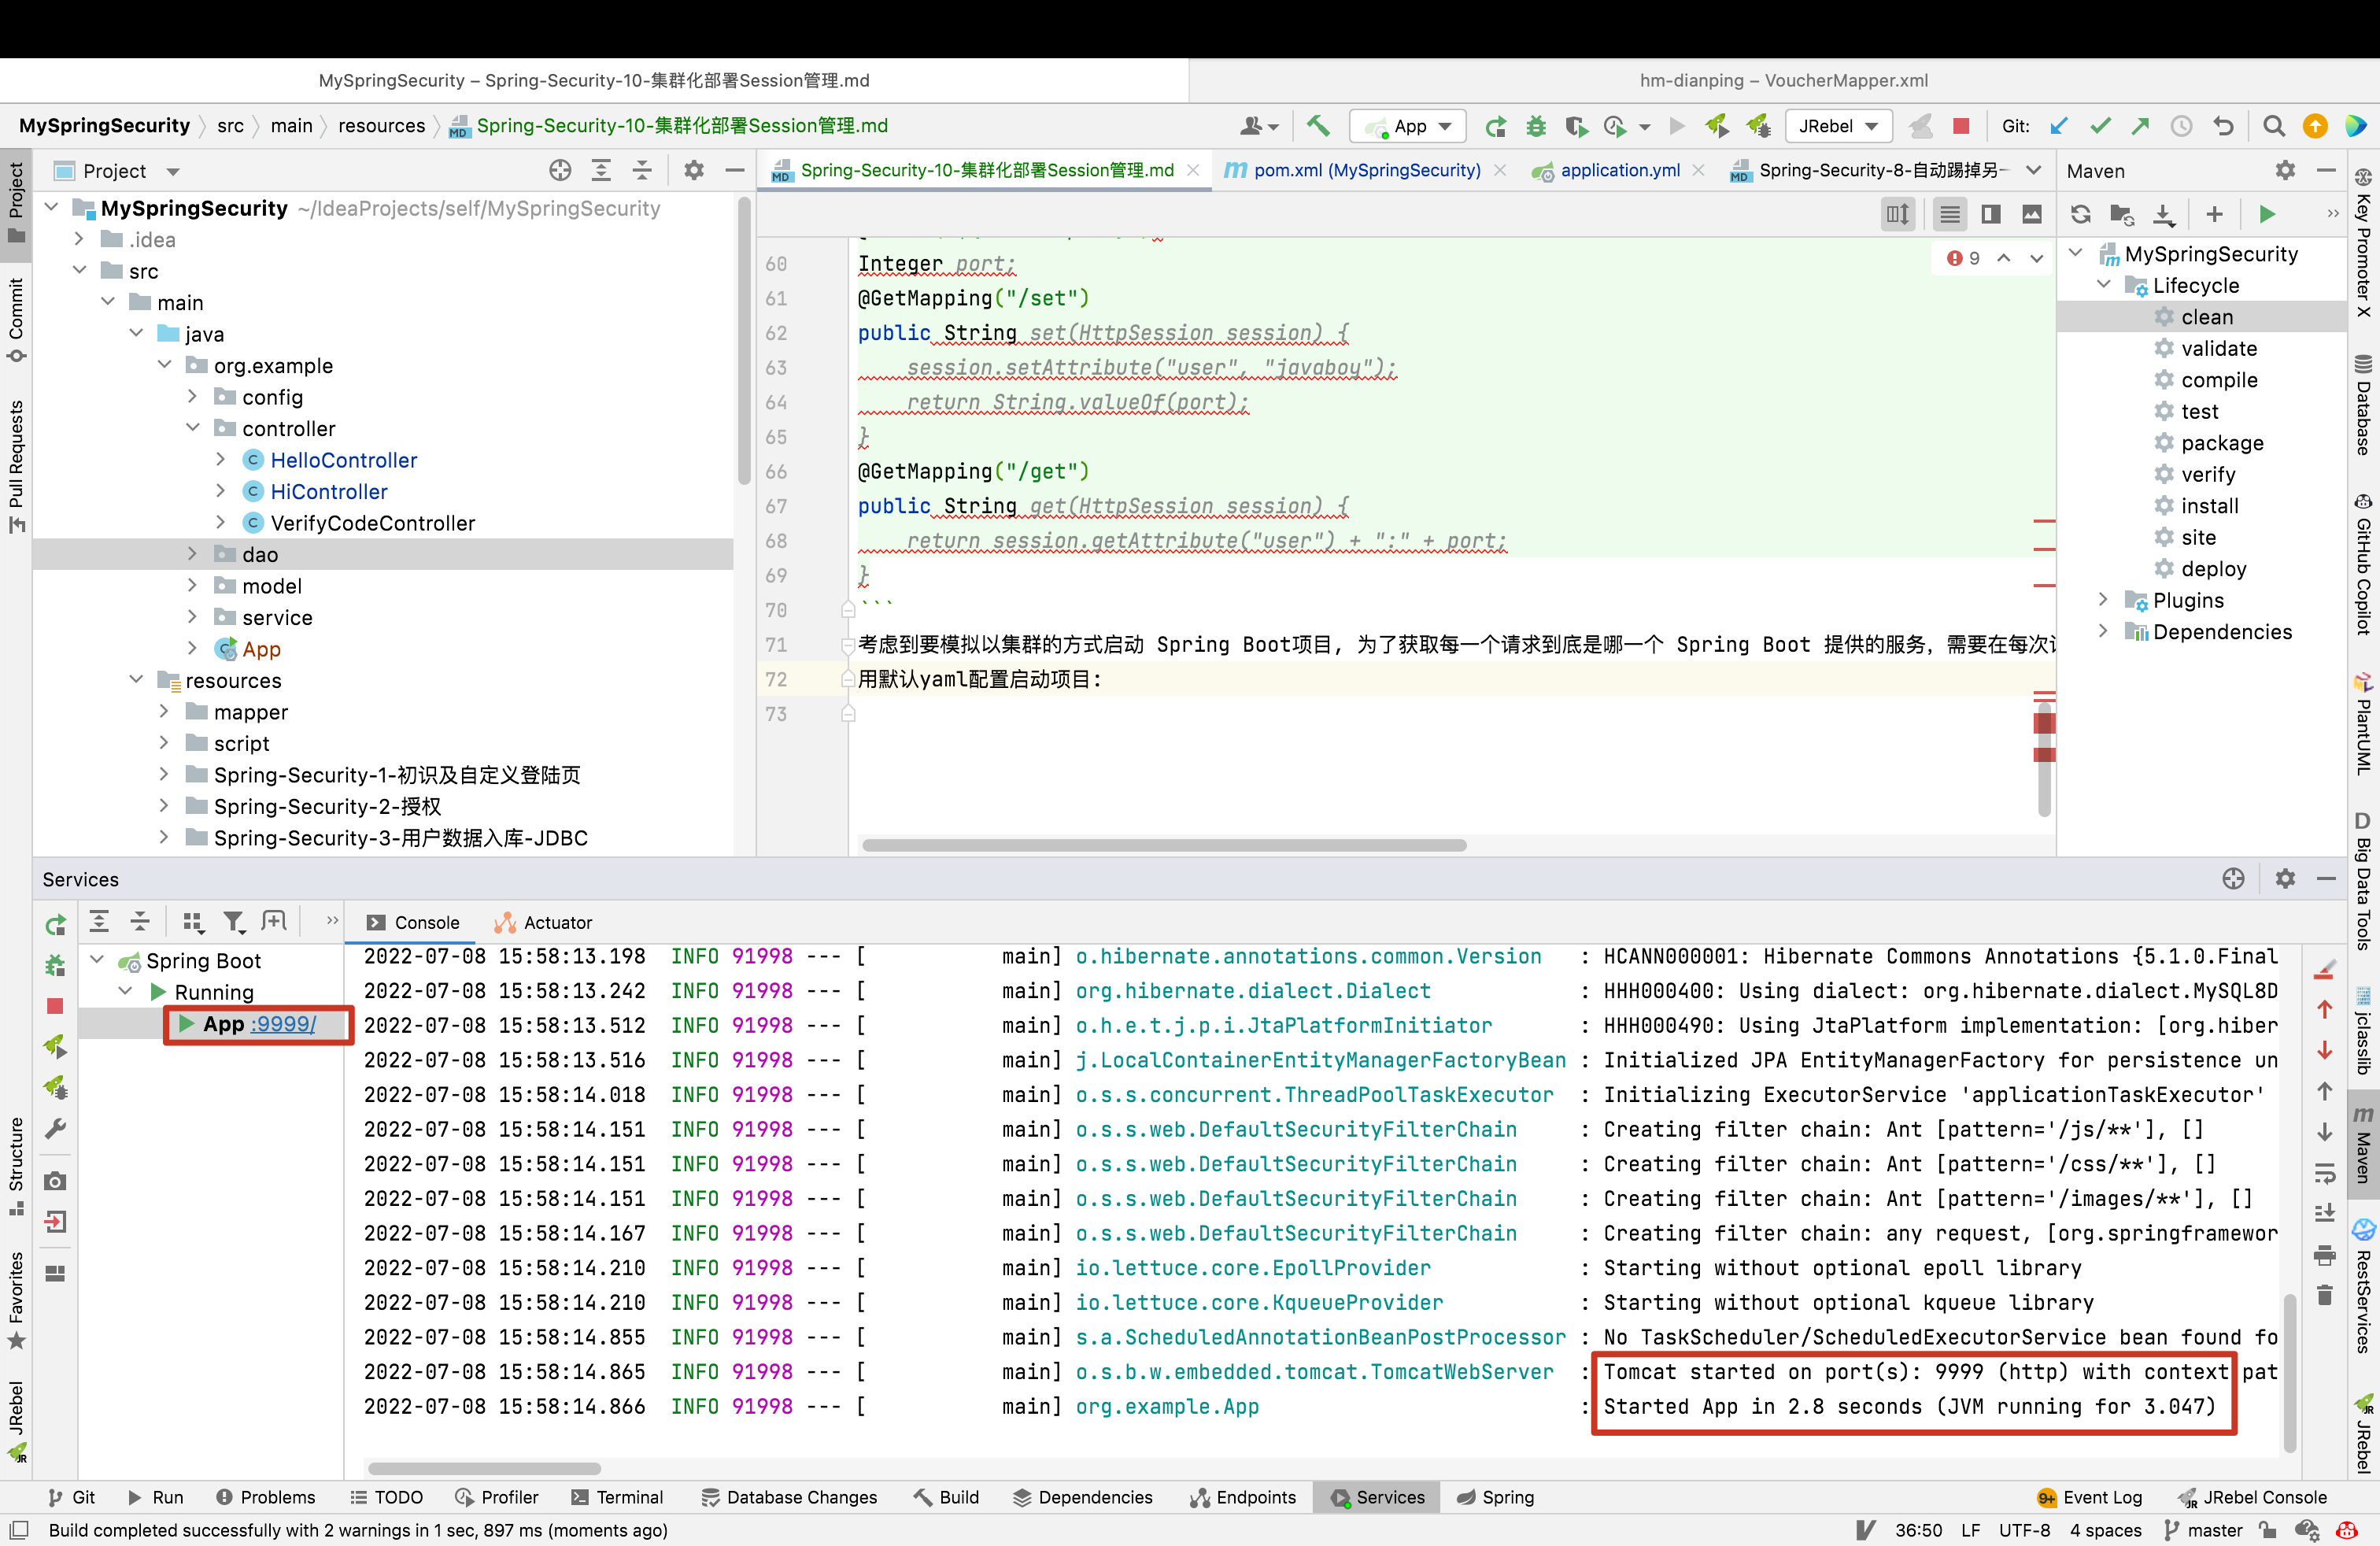Screen dimensions: 2380x1546
Task: Commit changes with the green Git checkmark
Action: pyautogui.click(x=2100, y=126)
